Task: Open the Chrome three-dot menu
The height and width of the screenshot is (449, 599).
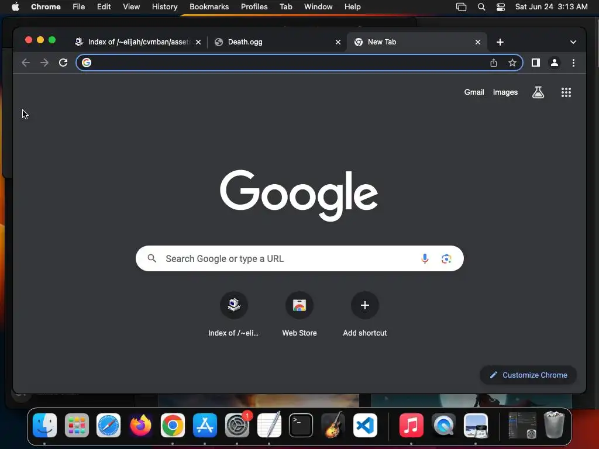Action: click(573, 63)
